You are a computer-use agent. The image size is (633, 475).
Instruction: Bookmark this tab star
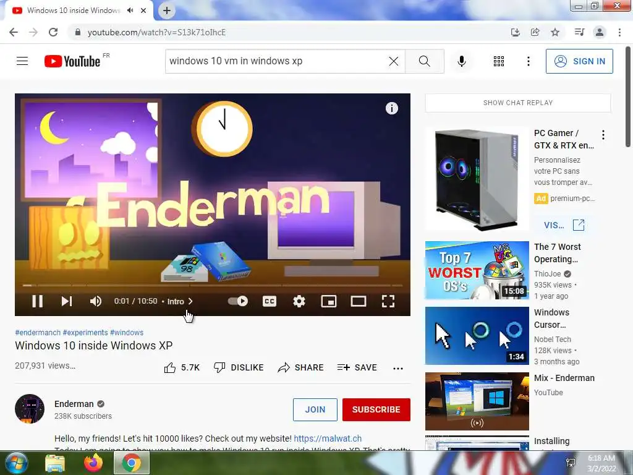(x=555, y=32)
